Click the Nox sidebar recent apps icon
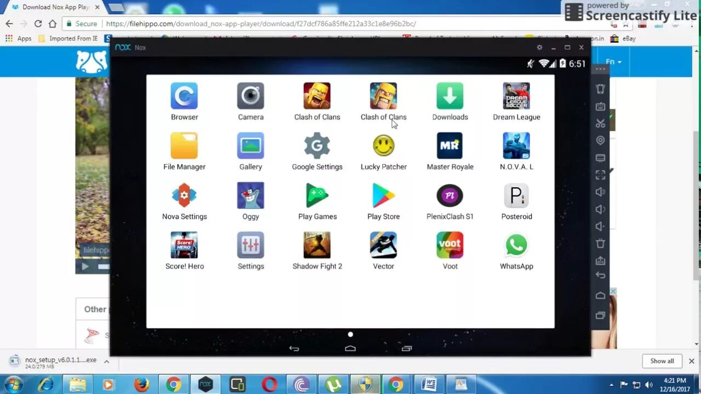This screenshot has height=394, width=701. (x=600, y=315)
